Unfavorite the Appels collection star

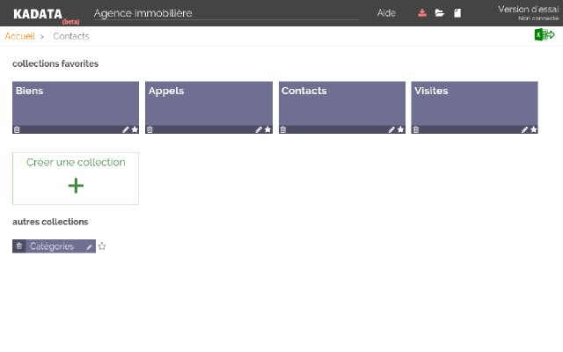point(267,129)
